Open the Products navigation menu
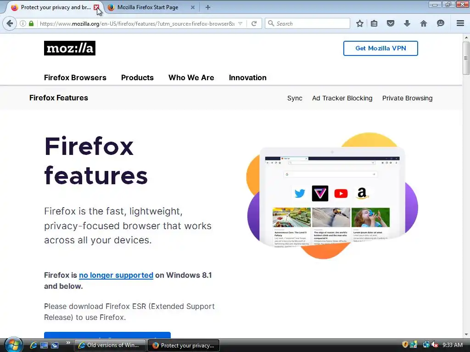 click(137, 77)
